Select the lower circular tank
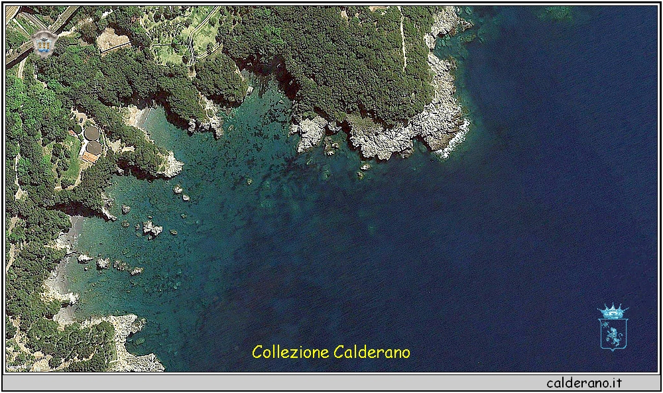 (95, 147)
